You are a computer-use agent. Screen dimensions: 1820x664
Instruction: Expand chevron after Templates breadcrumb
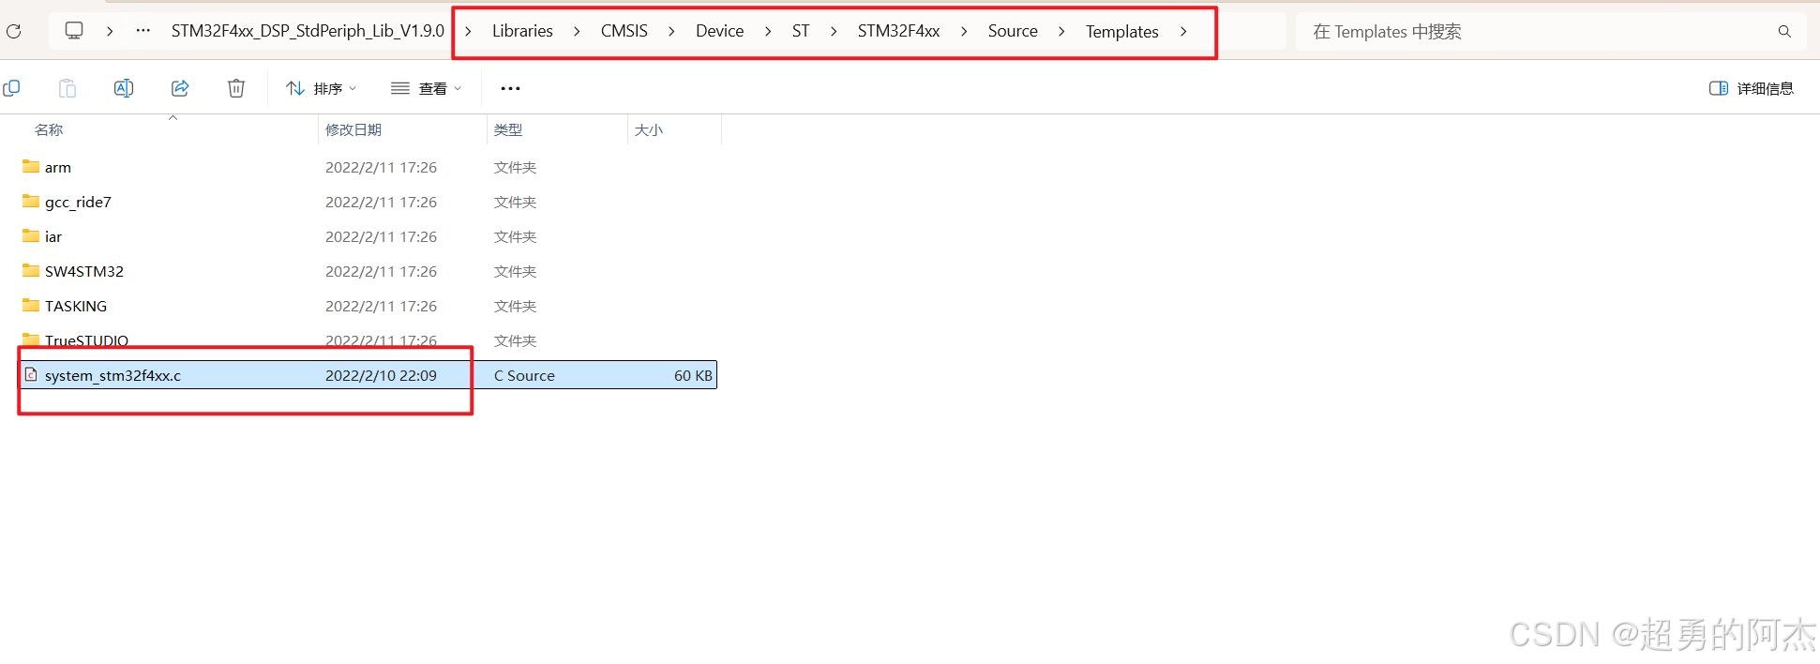(1183, 31)
